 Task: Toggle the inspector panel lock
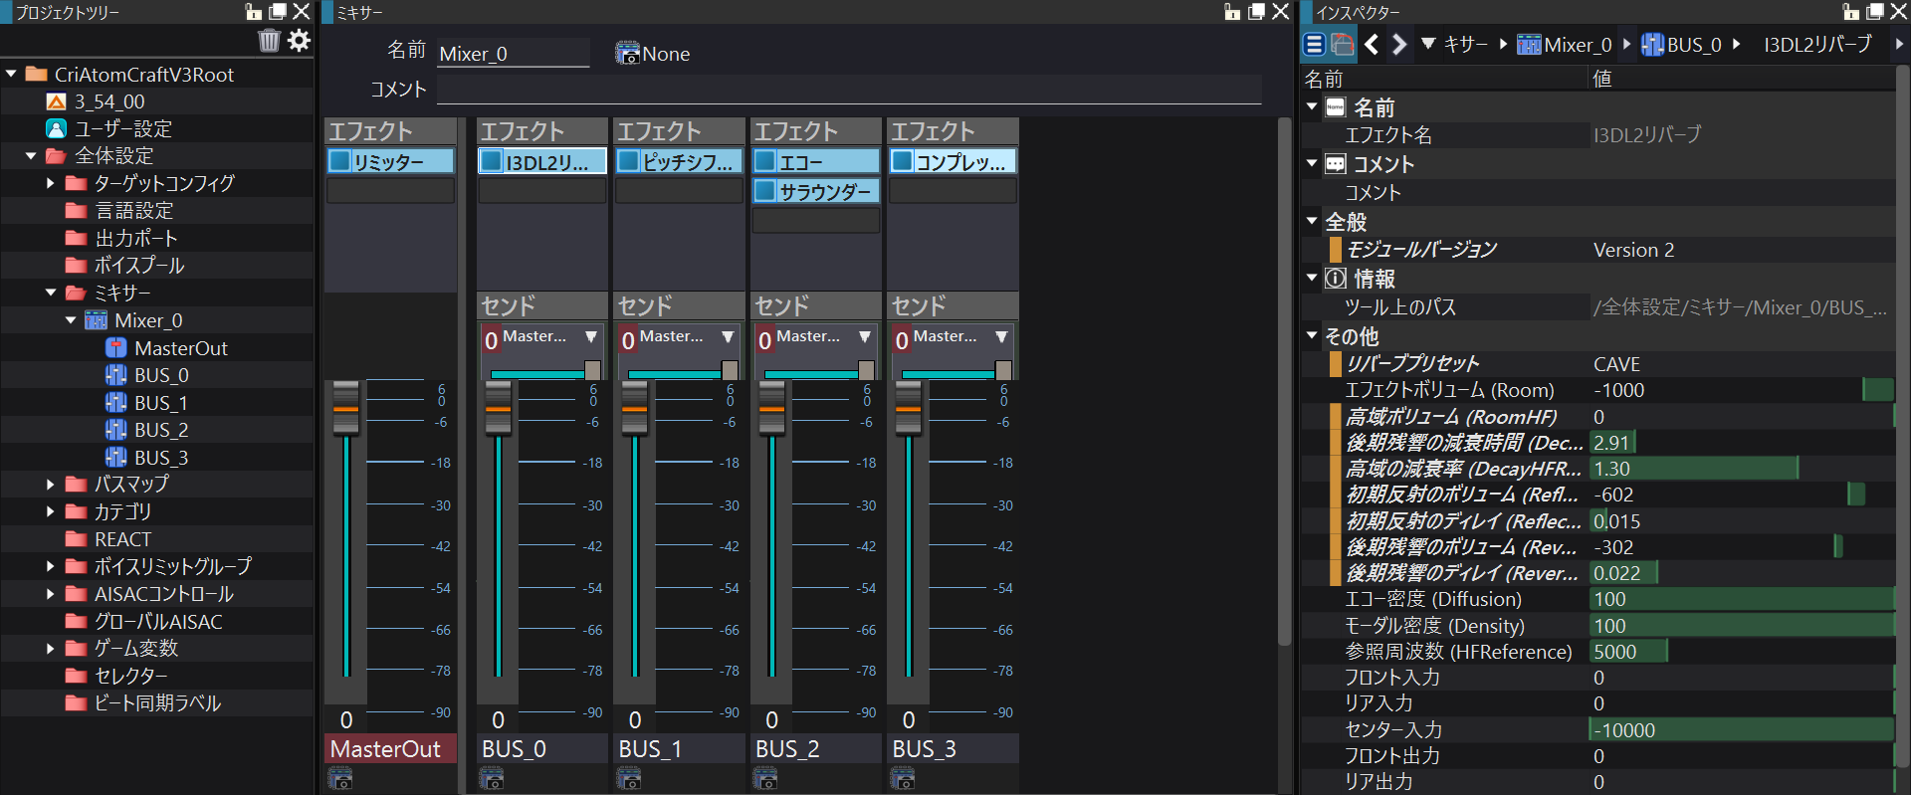coord(1851,11)
